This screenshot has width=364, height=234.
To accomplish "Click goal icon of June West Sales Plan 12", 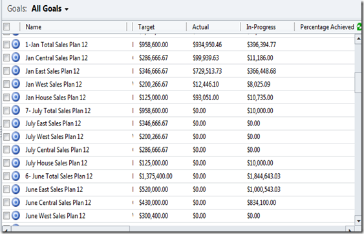I will [16, 216].
